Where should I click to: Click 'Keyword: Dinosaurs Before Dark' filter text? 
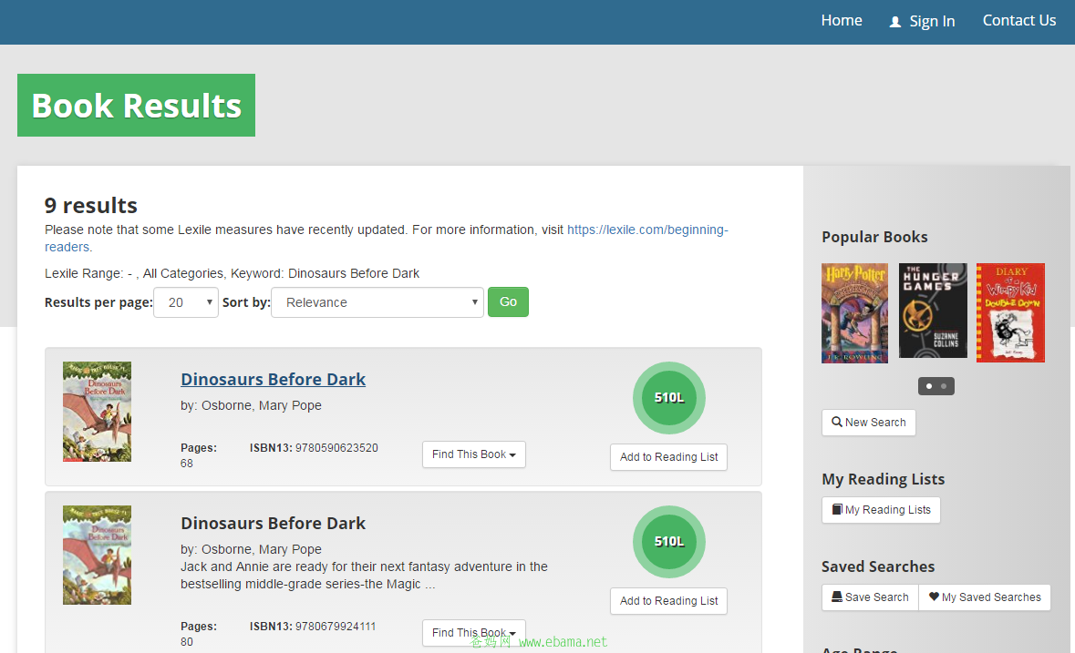pos(325,273)
